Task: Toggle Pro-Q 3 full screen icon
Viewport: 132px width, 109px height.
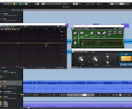Action: click(x=64, y=29)
